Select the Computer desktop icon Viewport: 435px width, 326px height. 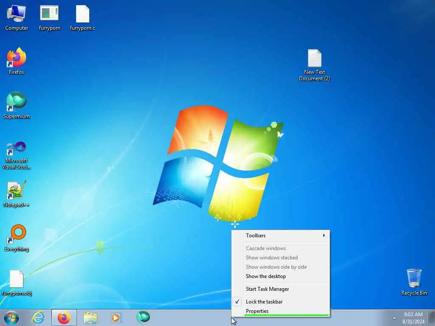(x=17, y=18)
